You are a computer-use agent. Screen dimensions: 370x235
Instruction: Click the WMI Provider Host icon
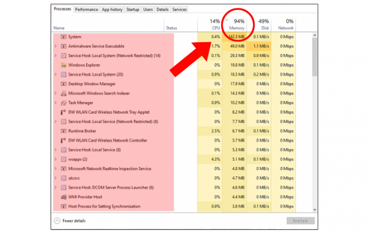point(63,197)
